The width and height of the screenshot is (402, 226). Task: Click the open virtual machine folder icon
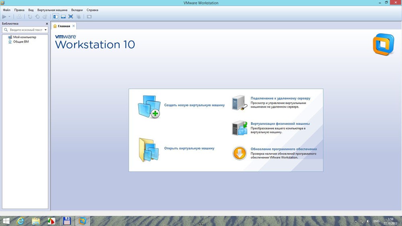(x=149, y=150)
